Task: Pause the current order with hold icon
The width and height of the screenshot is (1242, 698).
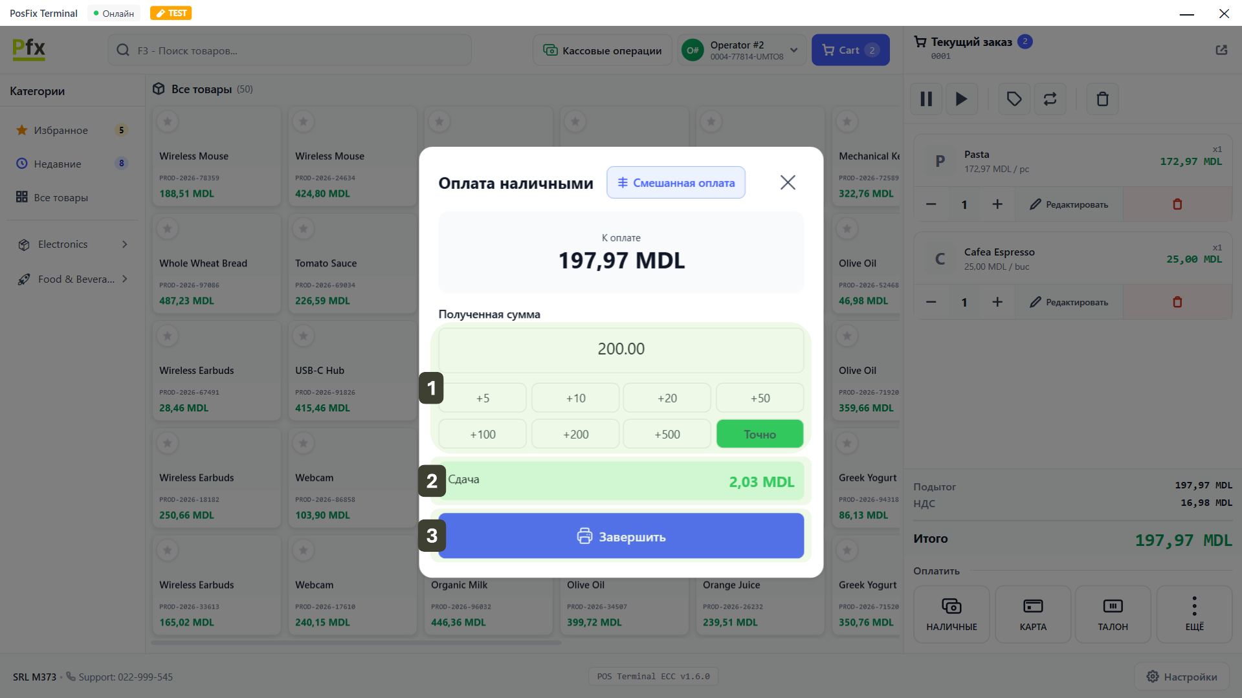Action: tap(926, 99)
